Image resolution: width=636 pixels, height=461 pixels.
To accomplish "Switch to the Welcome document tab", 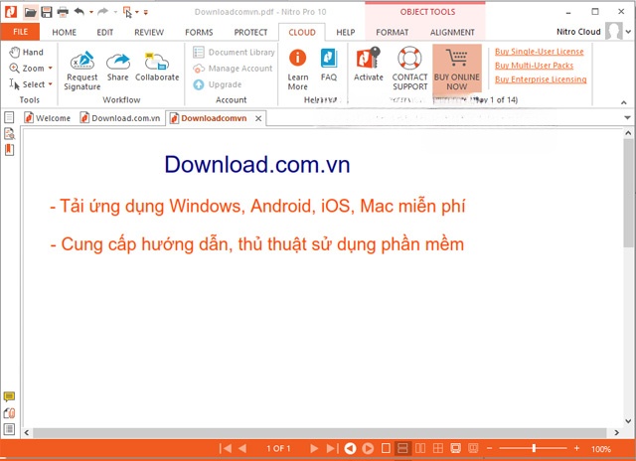I will (x=48, y=118).
